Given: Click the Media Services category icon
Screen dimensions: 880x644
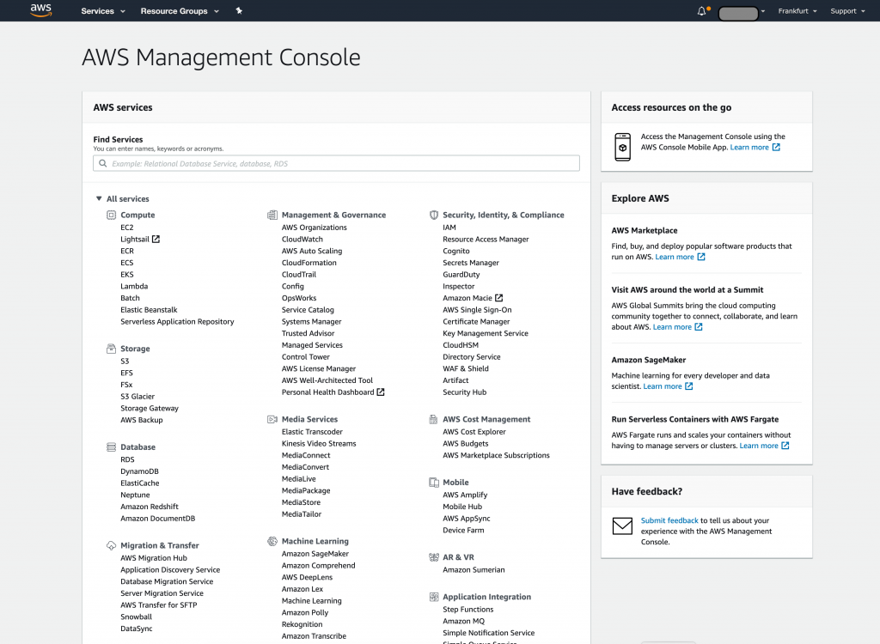Looking at the screenshot, I should (272, 419).
